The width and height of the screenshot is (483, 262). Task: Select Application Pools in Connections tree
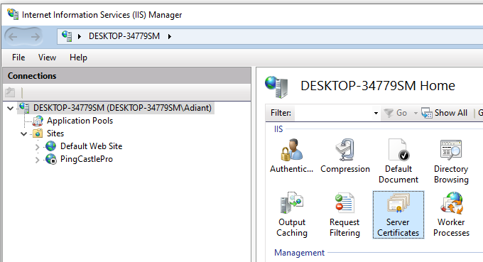pos(80,121)
